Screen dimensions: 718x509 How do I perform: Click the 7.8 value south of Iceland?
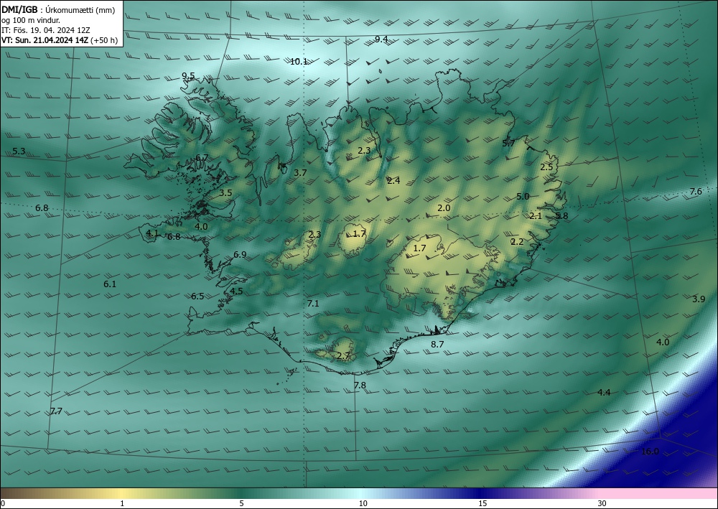[360, 386]
